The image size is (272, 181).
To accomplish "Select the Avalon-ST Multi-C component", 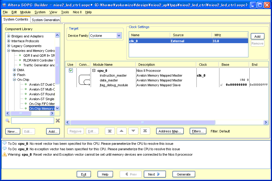I will 42,89.
